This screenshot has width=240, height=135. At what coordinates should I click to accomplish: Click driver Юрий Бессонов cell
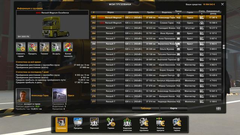pyautogui.click(x=167, y=65)
